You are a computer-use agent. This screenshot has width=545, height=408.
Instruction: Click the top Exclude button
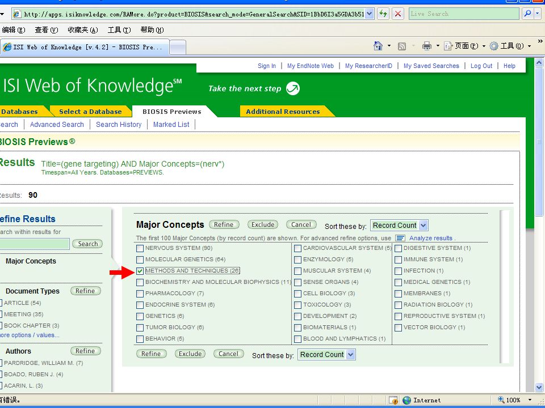(263, 224)
